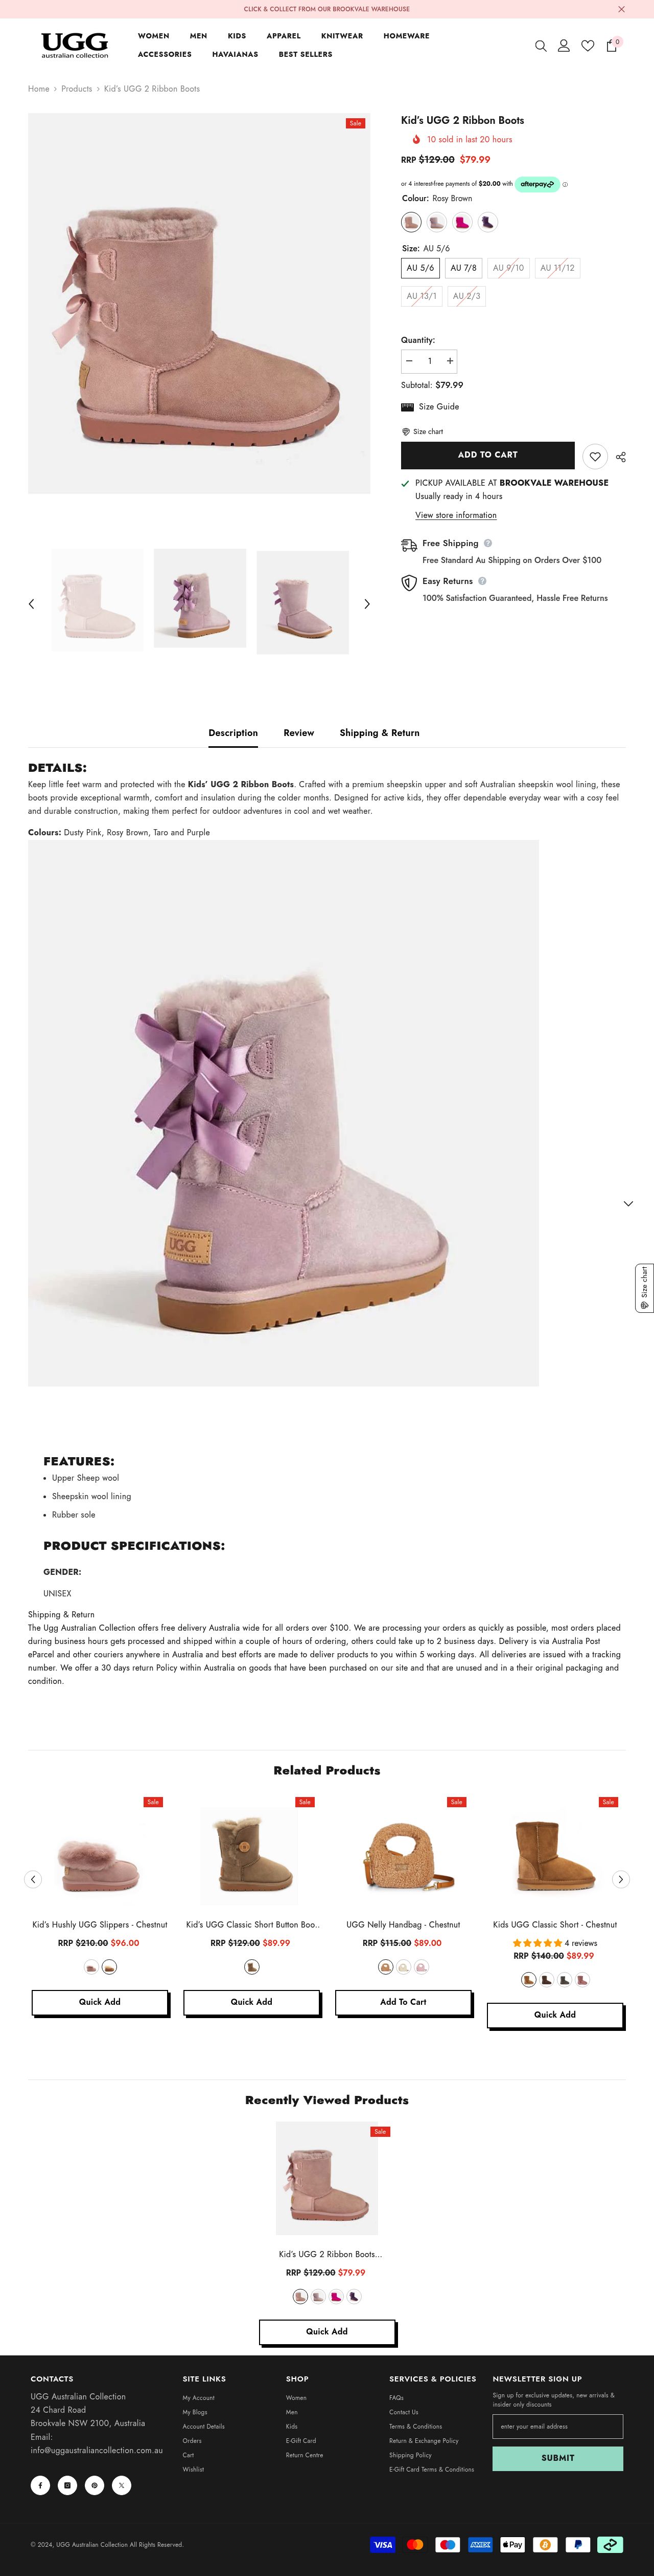Open the search magnifier icon in header

540,46
